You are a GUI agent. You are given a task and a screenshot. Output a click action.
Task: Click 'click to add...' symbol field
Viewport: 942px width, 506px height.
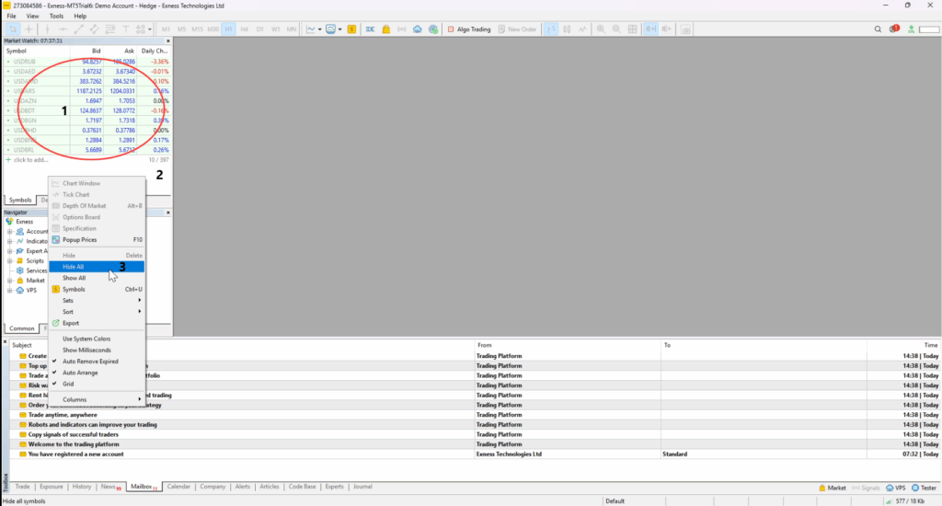[x=31, y=159]
